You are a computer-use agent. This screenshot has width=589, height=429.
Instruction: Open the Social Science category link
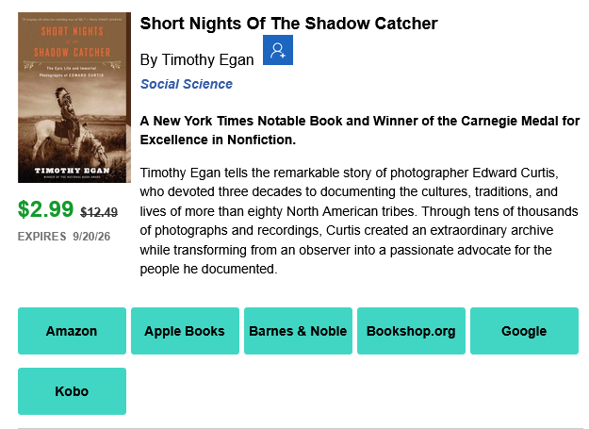point(187,84)
